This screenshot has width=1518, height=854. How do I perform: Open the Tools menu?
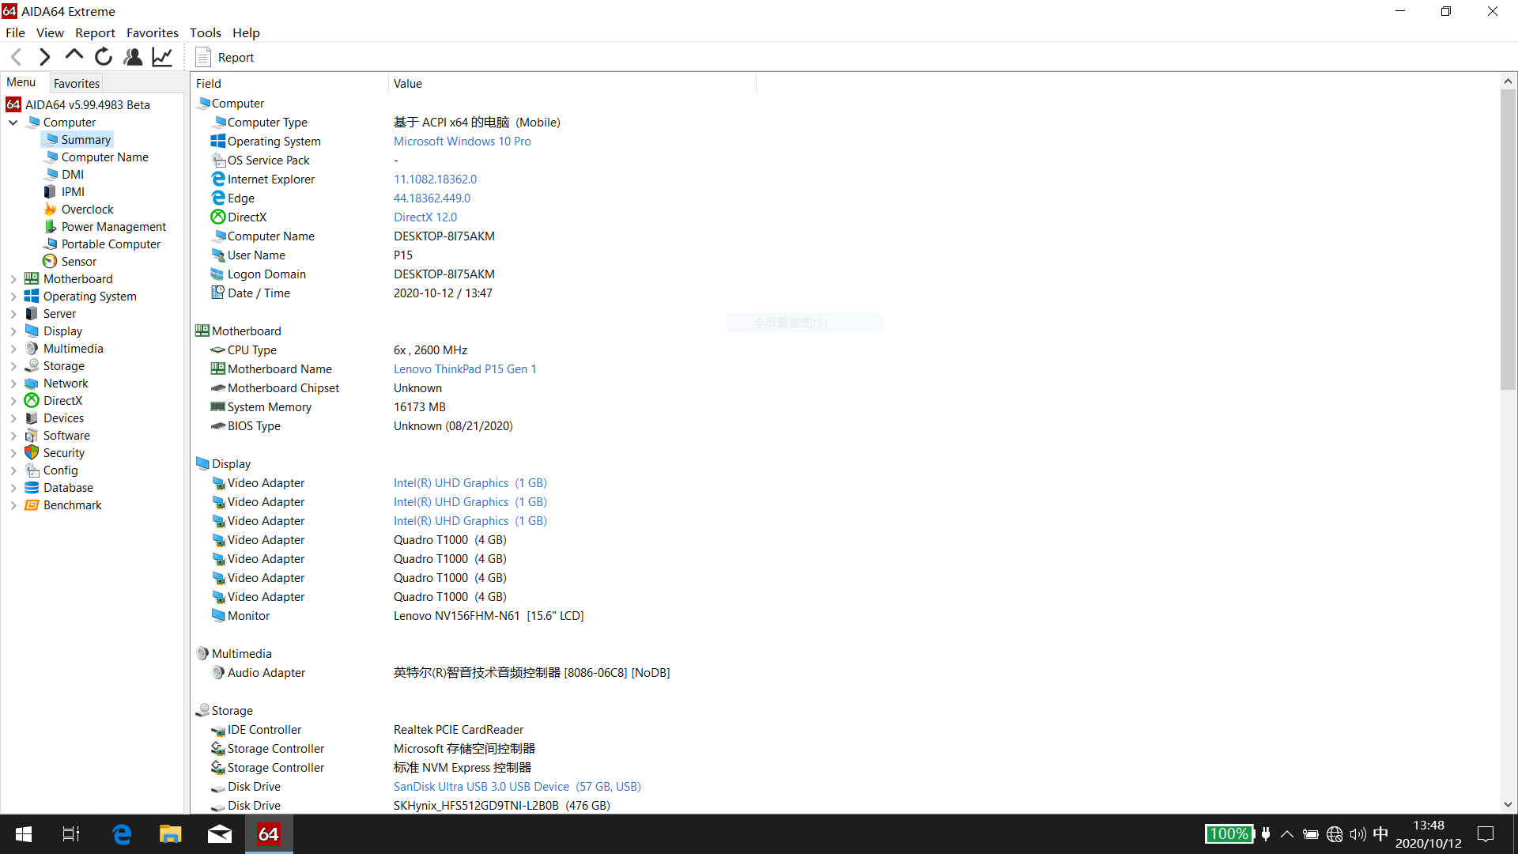pyautogui.click(x=205, y=32)
